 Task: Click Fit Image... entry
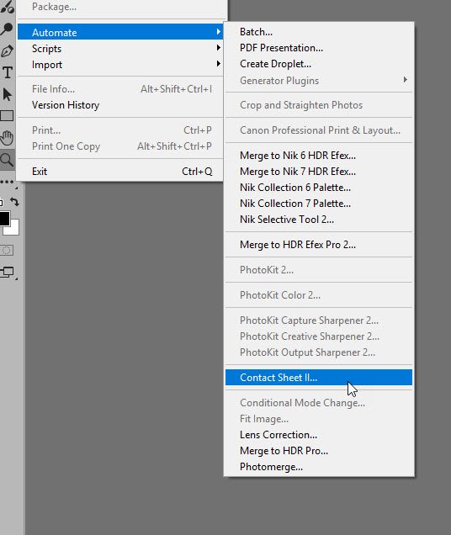(x=319, y=419)
